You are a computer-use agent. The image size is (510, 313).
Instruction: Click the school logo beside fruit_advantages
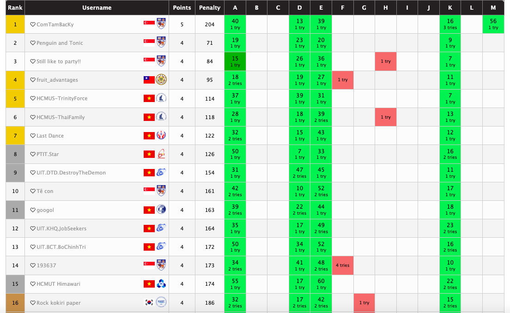[x=161, y=80]
